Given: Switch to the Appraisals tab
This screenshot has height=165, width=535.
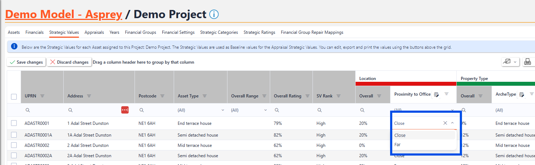Looking at the screenshot, I should 94,32.
